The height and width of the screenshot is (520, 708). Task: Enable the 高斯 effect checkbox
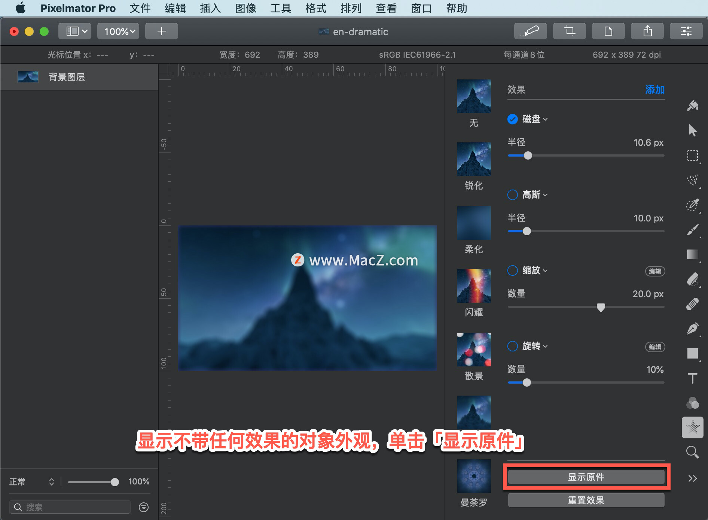tap(512, 195)
